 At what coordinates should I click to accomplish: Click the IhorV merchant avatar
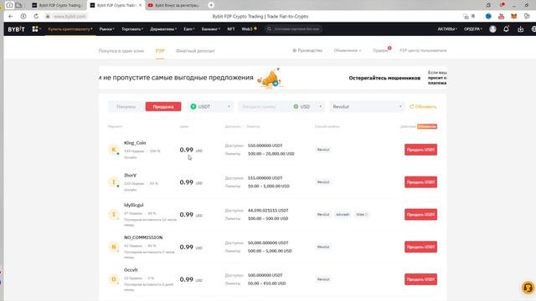[x=114, y=182]
